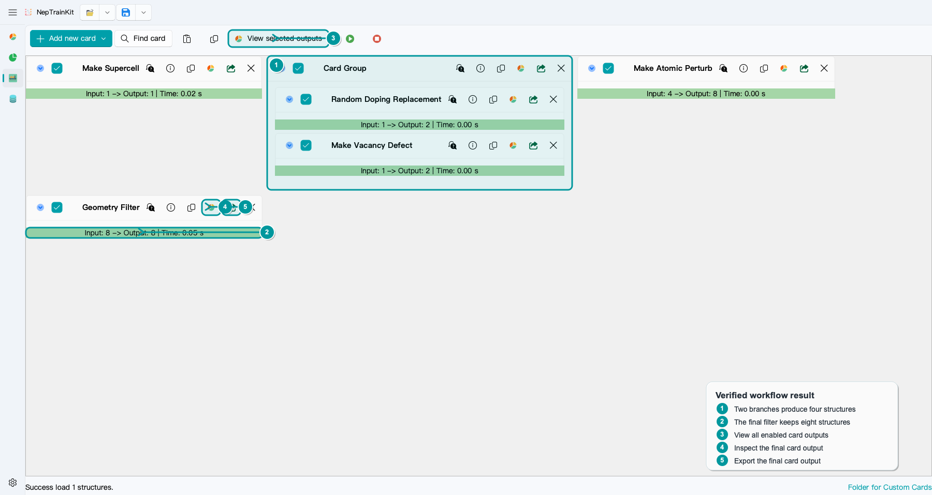Open settings gear in sidebar

pyautogui.click(x=13, y=483)
